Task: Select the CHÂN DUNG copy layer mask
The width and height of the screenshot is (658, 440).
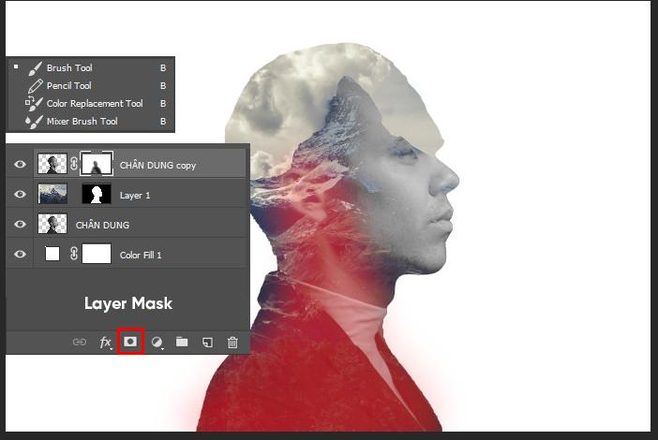Action: tap(97, 164)
